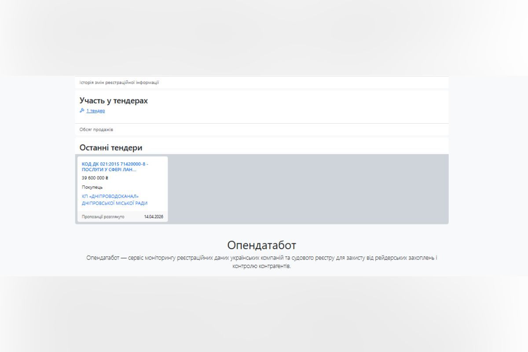Expand the 'Обсяг продажів' section
Viewport: 528px width, 352px height.
click(x=96, y=129)
